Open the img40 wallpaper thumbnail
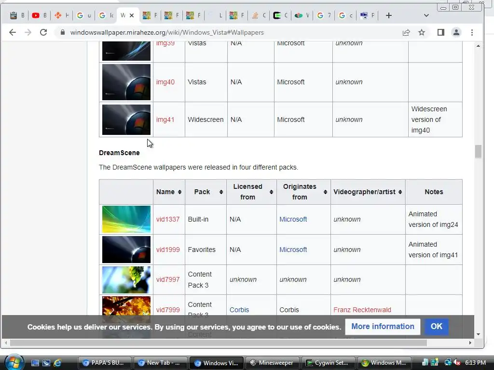The height and width of the screenshot is (370, 494). 126,82
